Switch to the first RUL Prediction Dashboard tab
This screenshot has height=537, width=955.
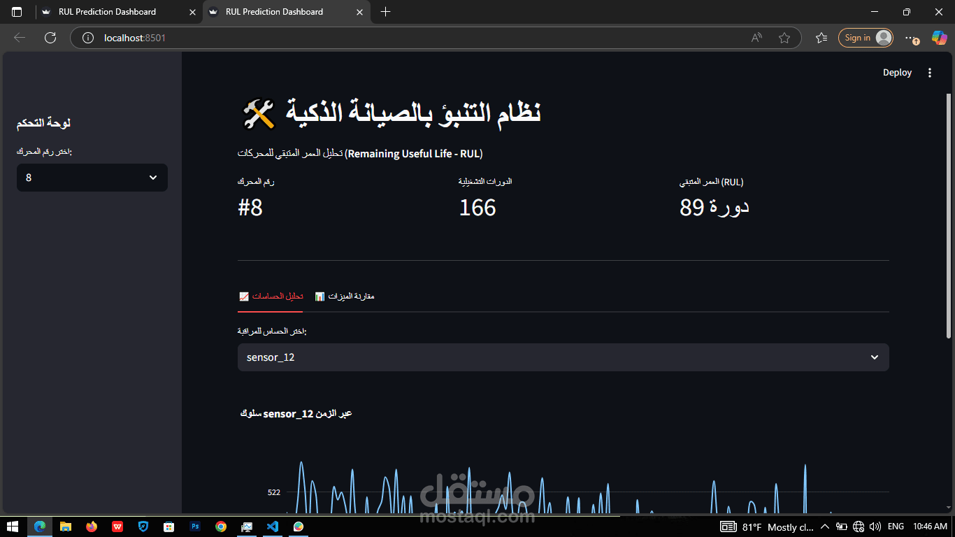pyautogui.click(x=108, y=12)
